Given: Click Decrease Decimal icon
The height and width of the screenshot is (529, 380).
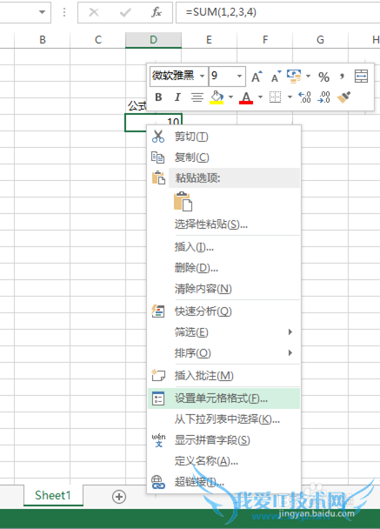Looking at the screenshot, I should tap(324, 97).
